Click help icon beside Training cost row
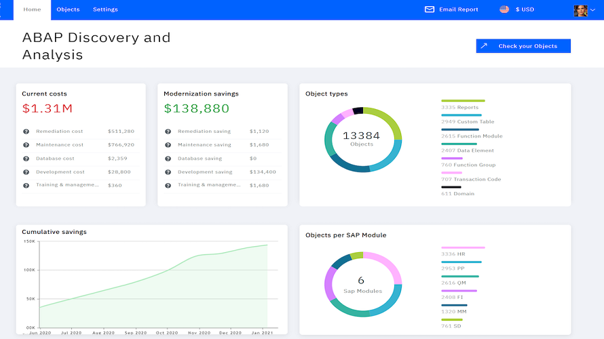This screenshot has height=339, width=604. tap(26, 186)
